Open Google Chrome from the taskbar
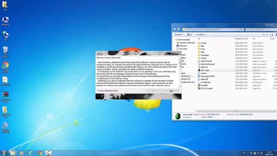Image resolution: width=277 pixels, height=156 pixels. click(x=40, y=153)
